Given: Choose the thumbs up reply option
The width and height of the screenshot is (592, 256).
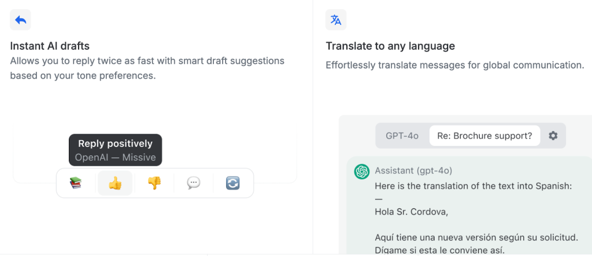Looking at the screenshot, I should click(x=115, y=183).
